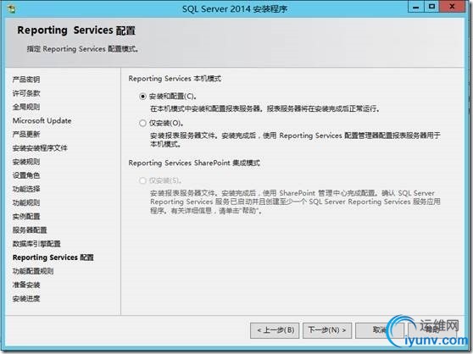Click the bold Reporting Services 配置 sidebar entry
Viewport: 473px width, 354px height.
(x=53, y=257)
